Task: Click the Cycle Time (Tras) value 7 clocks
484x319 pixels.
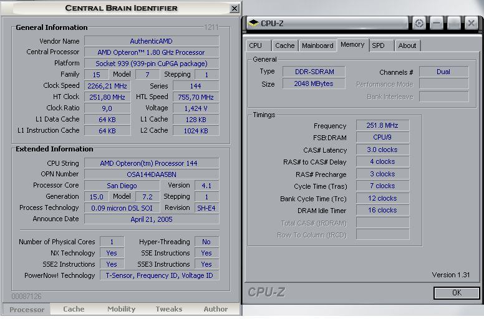Action: coord(382,186)
